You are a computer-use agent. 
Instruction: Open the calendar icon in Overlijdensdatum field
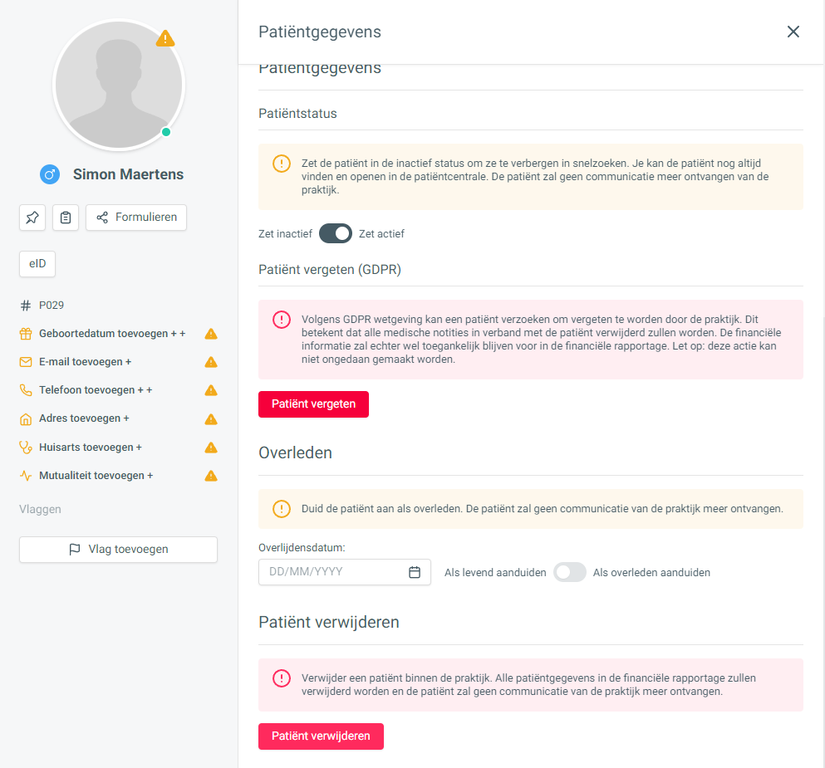point(415,572)
